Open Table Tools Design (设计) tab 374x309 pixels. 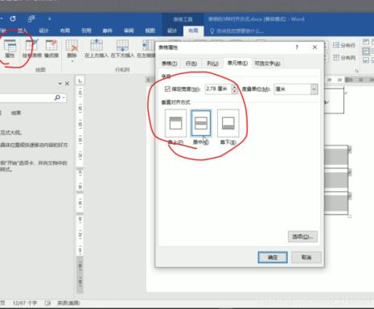[x=172, y=31]
